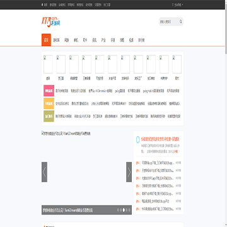Click the pink category label block
The width and height of the screenshot is (227, 227).
click(x=49, y=91)
